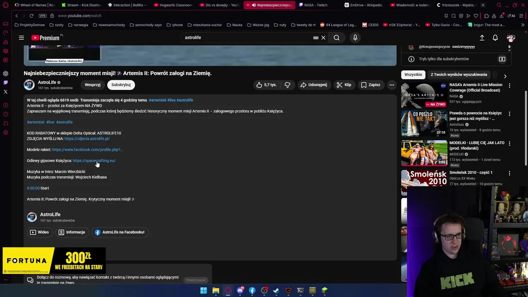Open sidebar settings gear icon

(x=5, y=132)
